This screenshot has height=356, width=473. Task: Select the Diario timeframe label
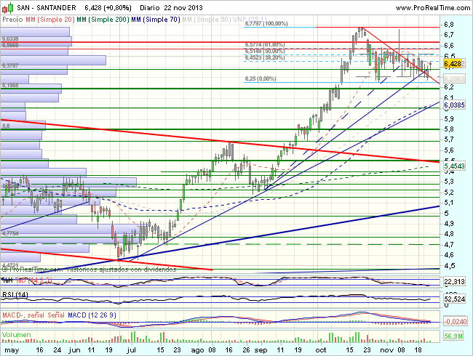point(150,8)
